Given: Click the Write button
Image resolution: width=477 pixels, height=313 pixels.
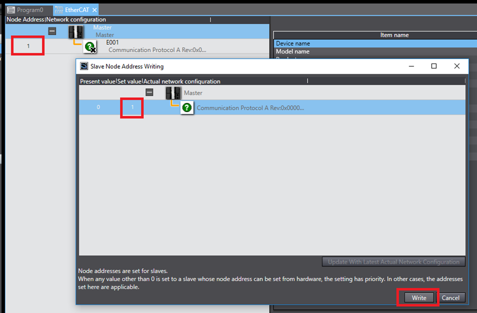Looking at the screenshot, I should pos(418,297).
